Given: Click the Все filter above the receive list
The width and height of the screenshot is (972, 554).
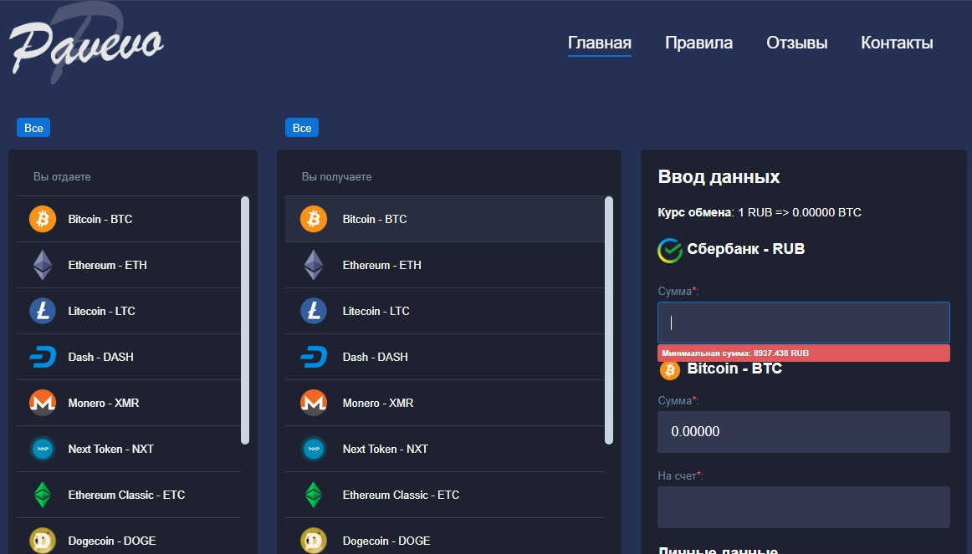Looking at the screenshot, I should coord(301,127).
